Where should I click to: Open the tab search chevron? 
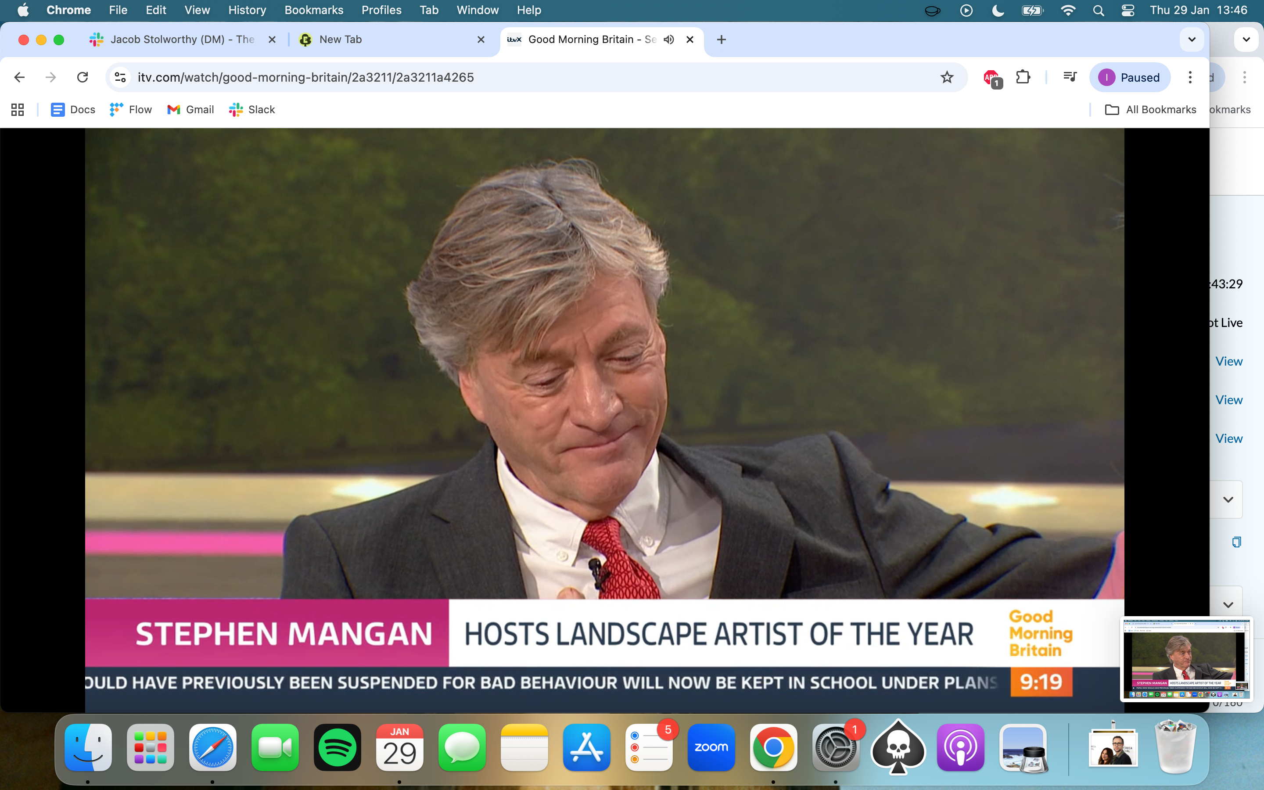click(x=1192, y=39)
